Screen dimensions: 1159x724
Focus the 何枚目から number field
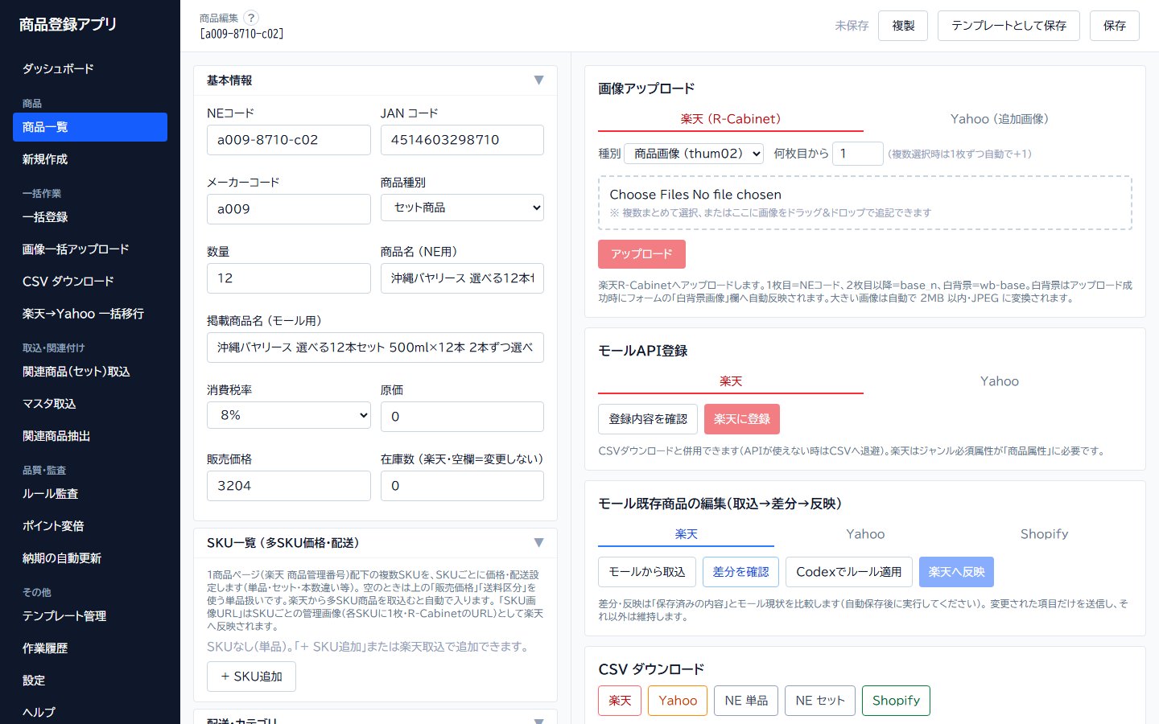click(858, 154)
